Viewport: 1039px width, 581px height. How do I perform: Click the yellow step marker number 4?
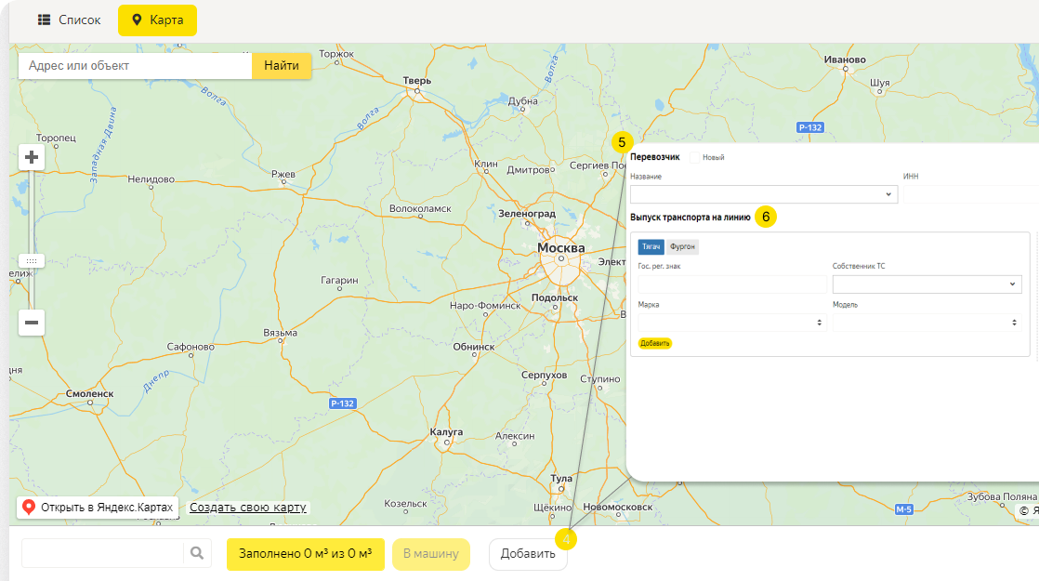click(566, 538)
